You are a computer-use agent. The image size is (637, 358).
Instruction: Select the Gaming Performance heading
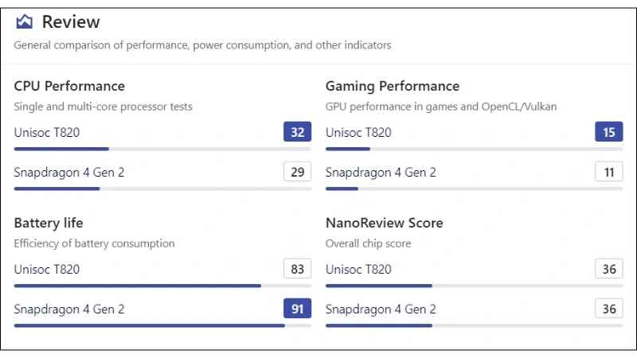point(393,86)
